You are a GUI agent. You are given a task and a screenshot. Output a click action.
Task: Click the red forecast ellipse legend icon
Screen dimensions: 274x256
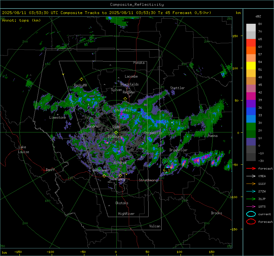click(x=251, y=222)
